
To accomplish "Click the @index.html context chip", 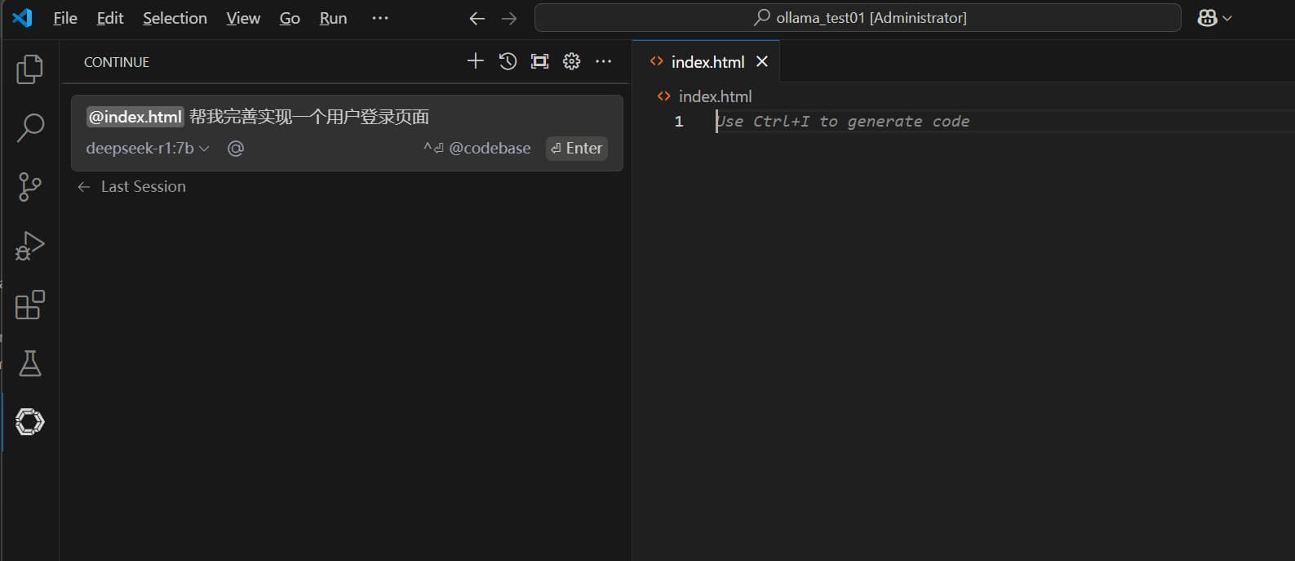I will click(x=135, y=117).
